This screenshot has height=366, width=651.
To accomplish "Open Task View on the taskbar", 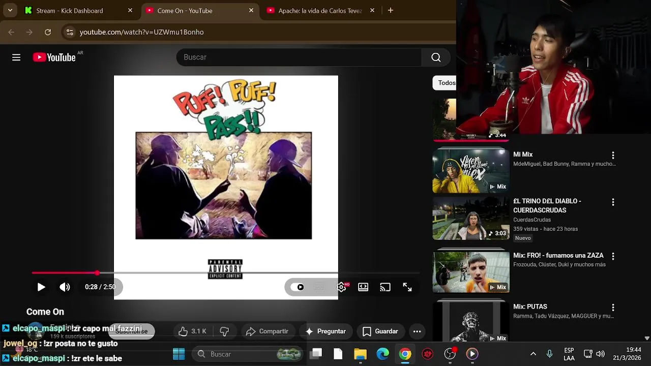I will (316, 354).
